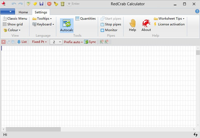Select the Settings tab
Image resolution: width=200 pixels, height=138 pixels.
pos(41,12)
